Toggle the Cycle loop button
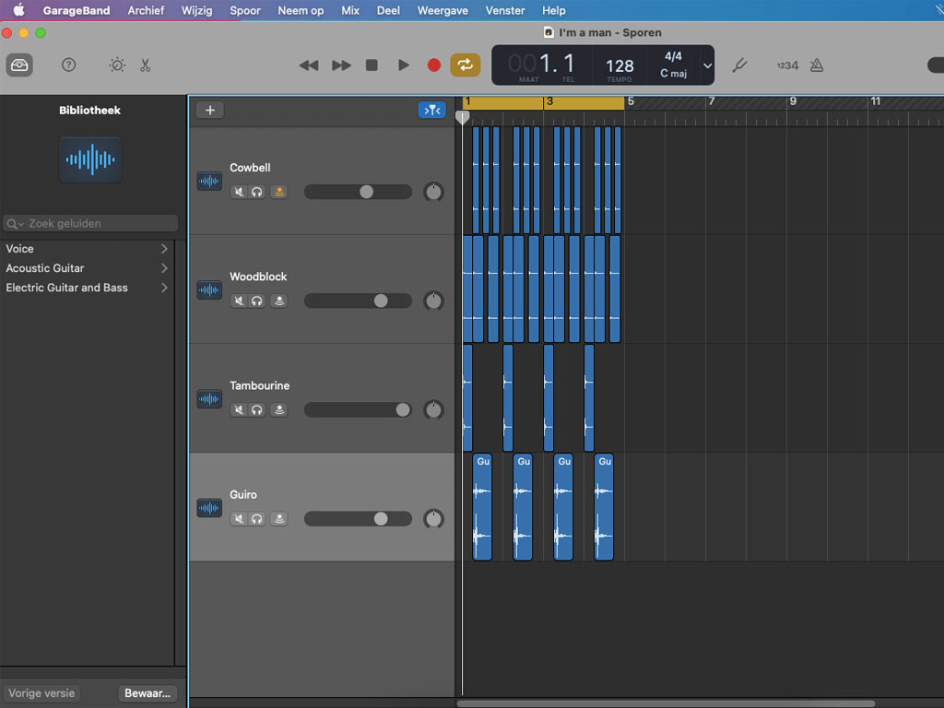Image resolution: width=944 pixels, height=708 pixels. (465, 65)
